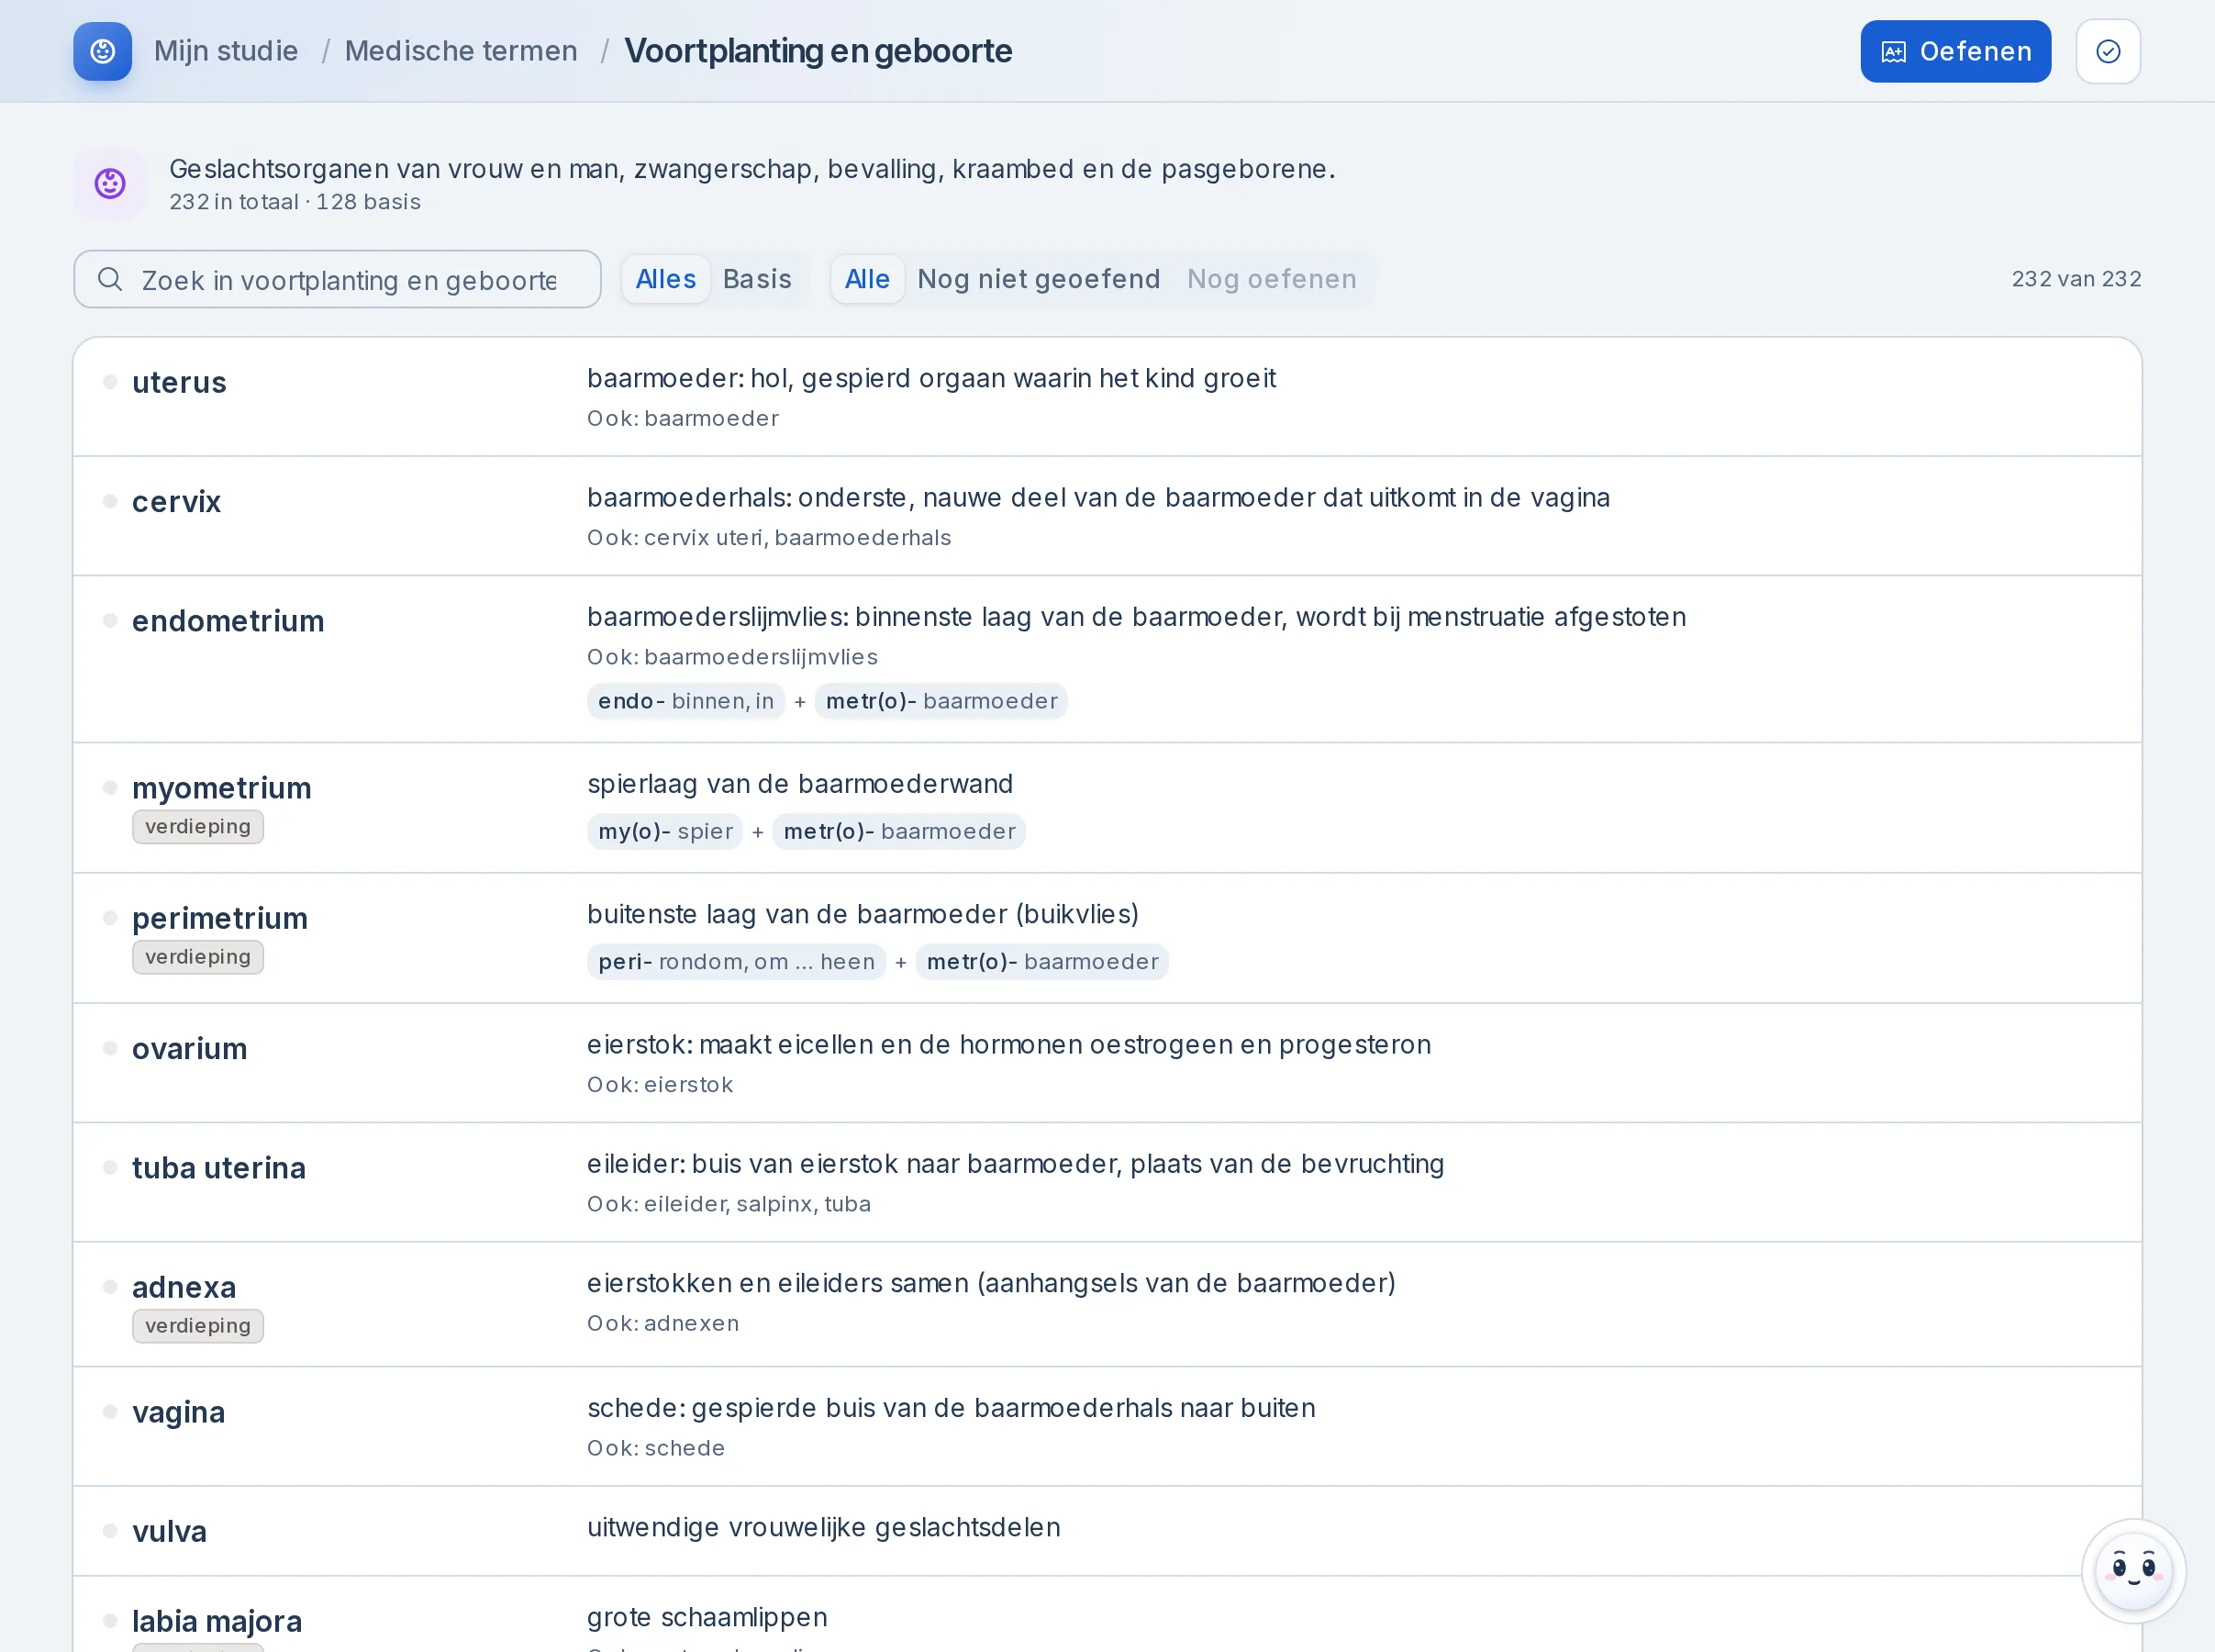
Task: Click the checkmark circle icon button
Action: (2107, 51)
